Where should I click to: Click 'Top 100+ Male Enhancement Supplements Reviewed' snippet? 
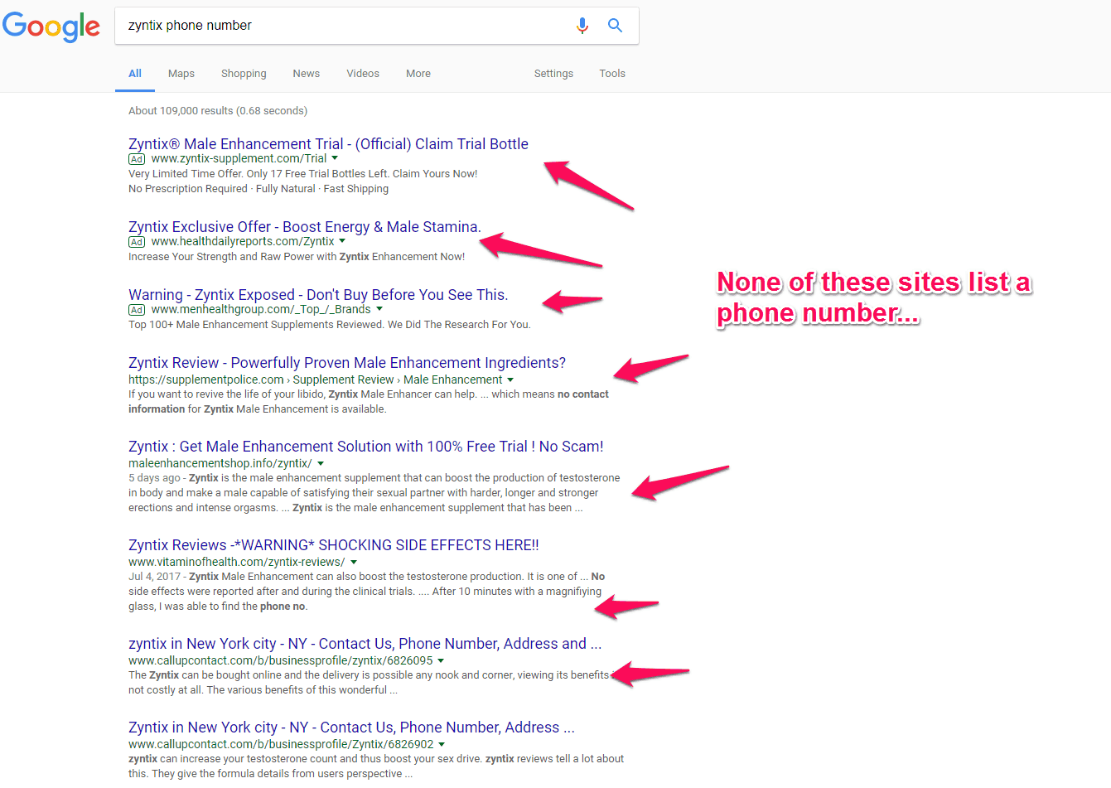click(330, 325)
